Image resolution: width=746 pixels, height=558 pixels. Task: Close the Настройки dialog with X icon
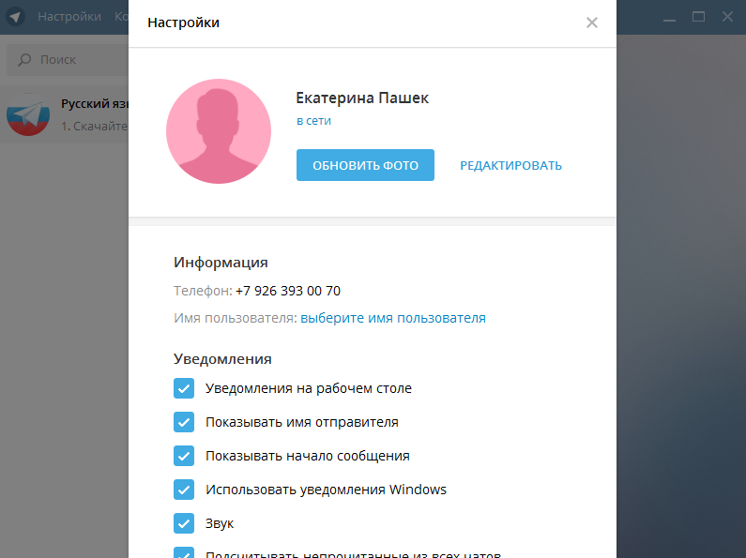pyautogui.click(x=591, y=23)
